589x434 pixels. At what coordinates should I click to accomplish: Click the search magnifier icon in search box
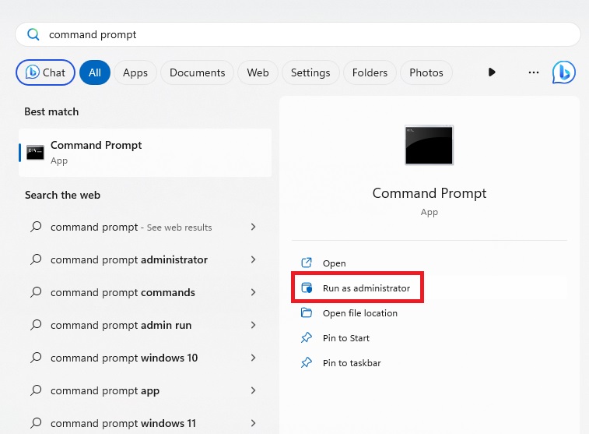tap(33, 34)
